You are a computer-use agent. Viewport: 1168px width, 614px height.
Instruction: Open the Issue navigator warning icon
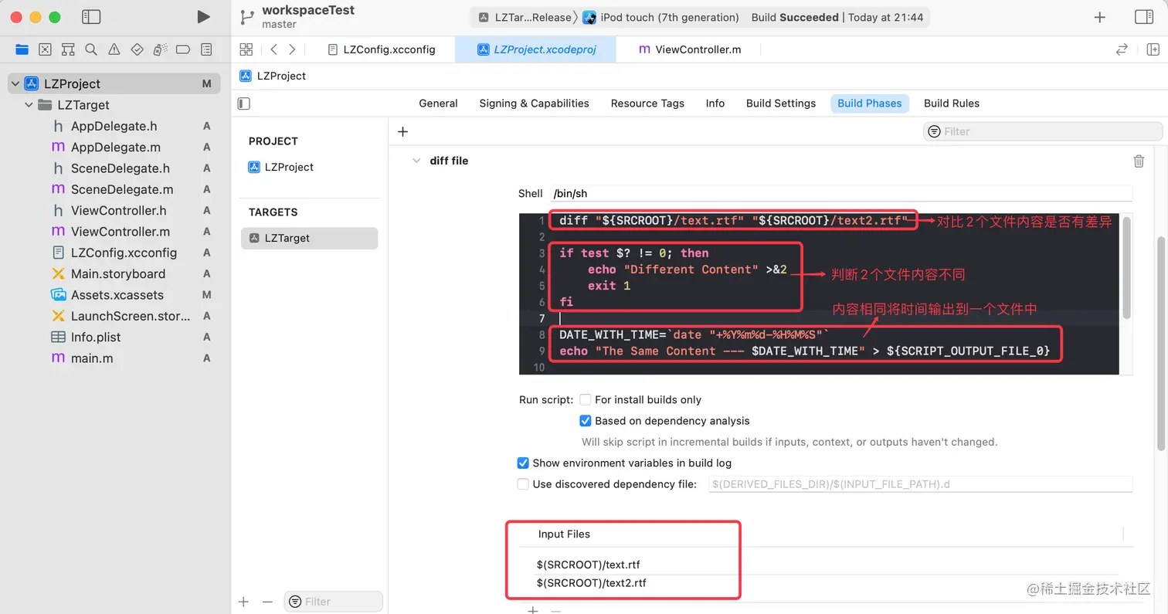pyautogui.click(x=114, y=49)
